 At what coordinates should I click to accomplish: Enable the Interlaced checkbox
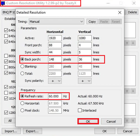(80, 110)
